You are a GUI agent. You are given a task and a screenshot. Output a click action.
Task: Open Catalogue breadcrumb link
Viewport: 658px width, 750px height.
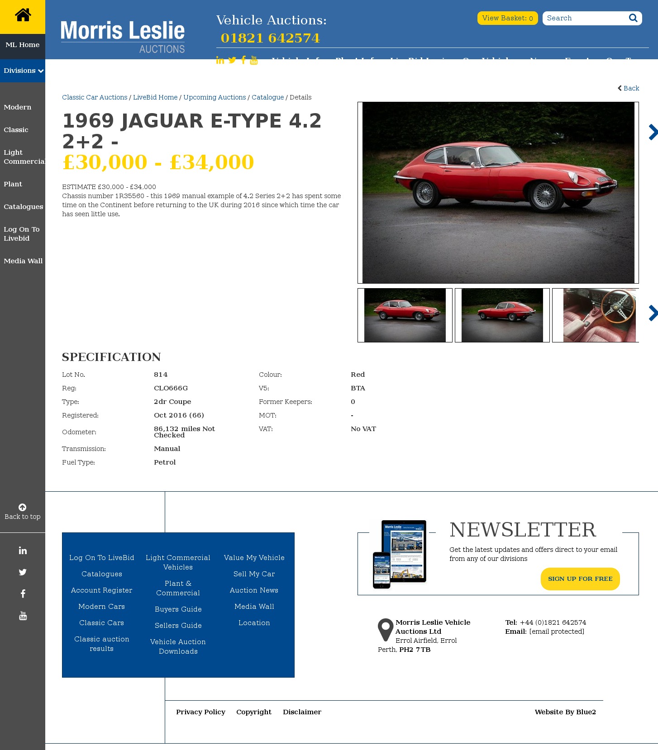(268, 97)
